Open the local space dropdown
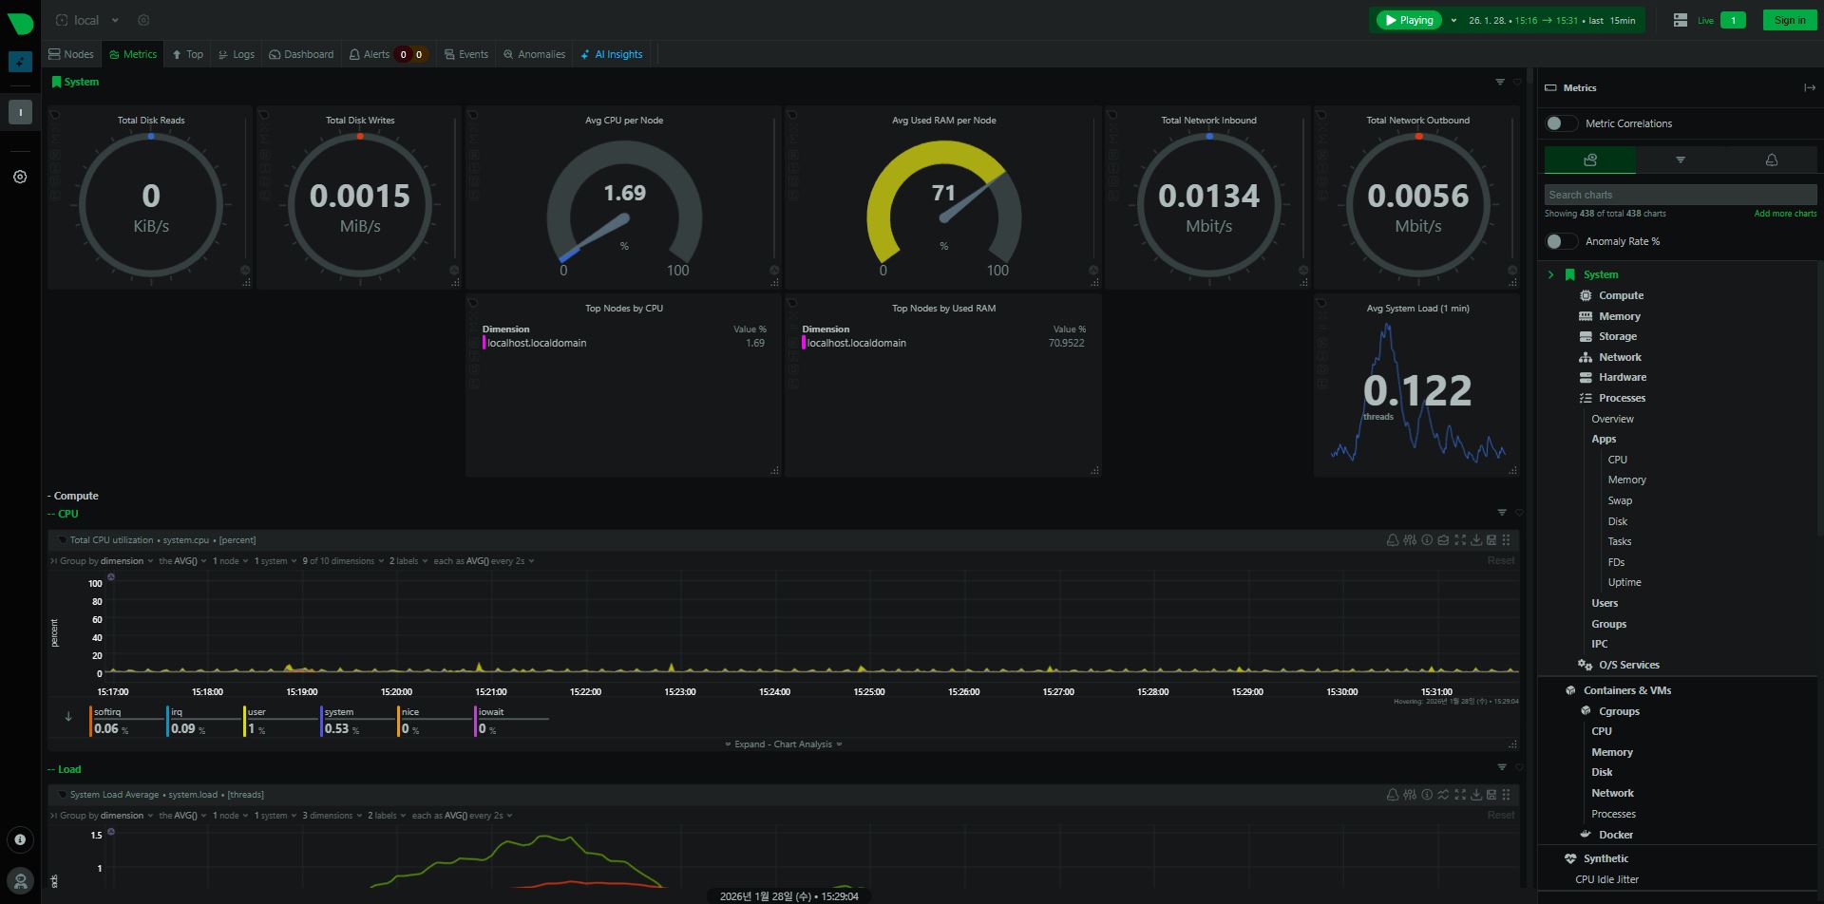This screenshot has width=1824, height=904. point(115,20)
